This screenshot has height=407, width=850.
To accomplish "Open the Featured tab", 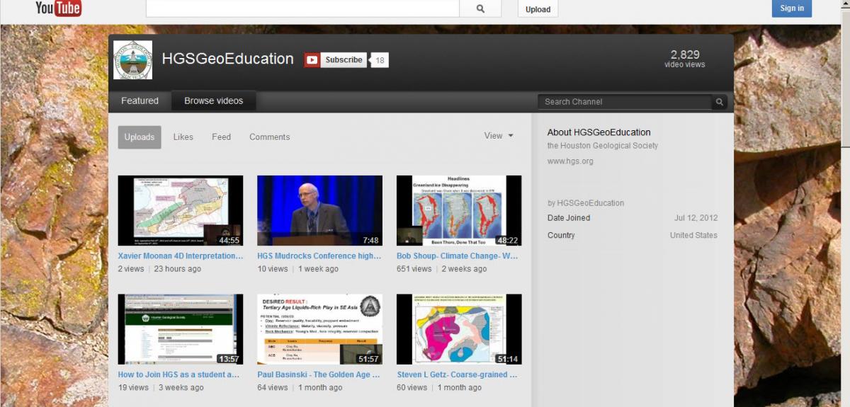I will [x=140, y=101].
